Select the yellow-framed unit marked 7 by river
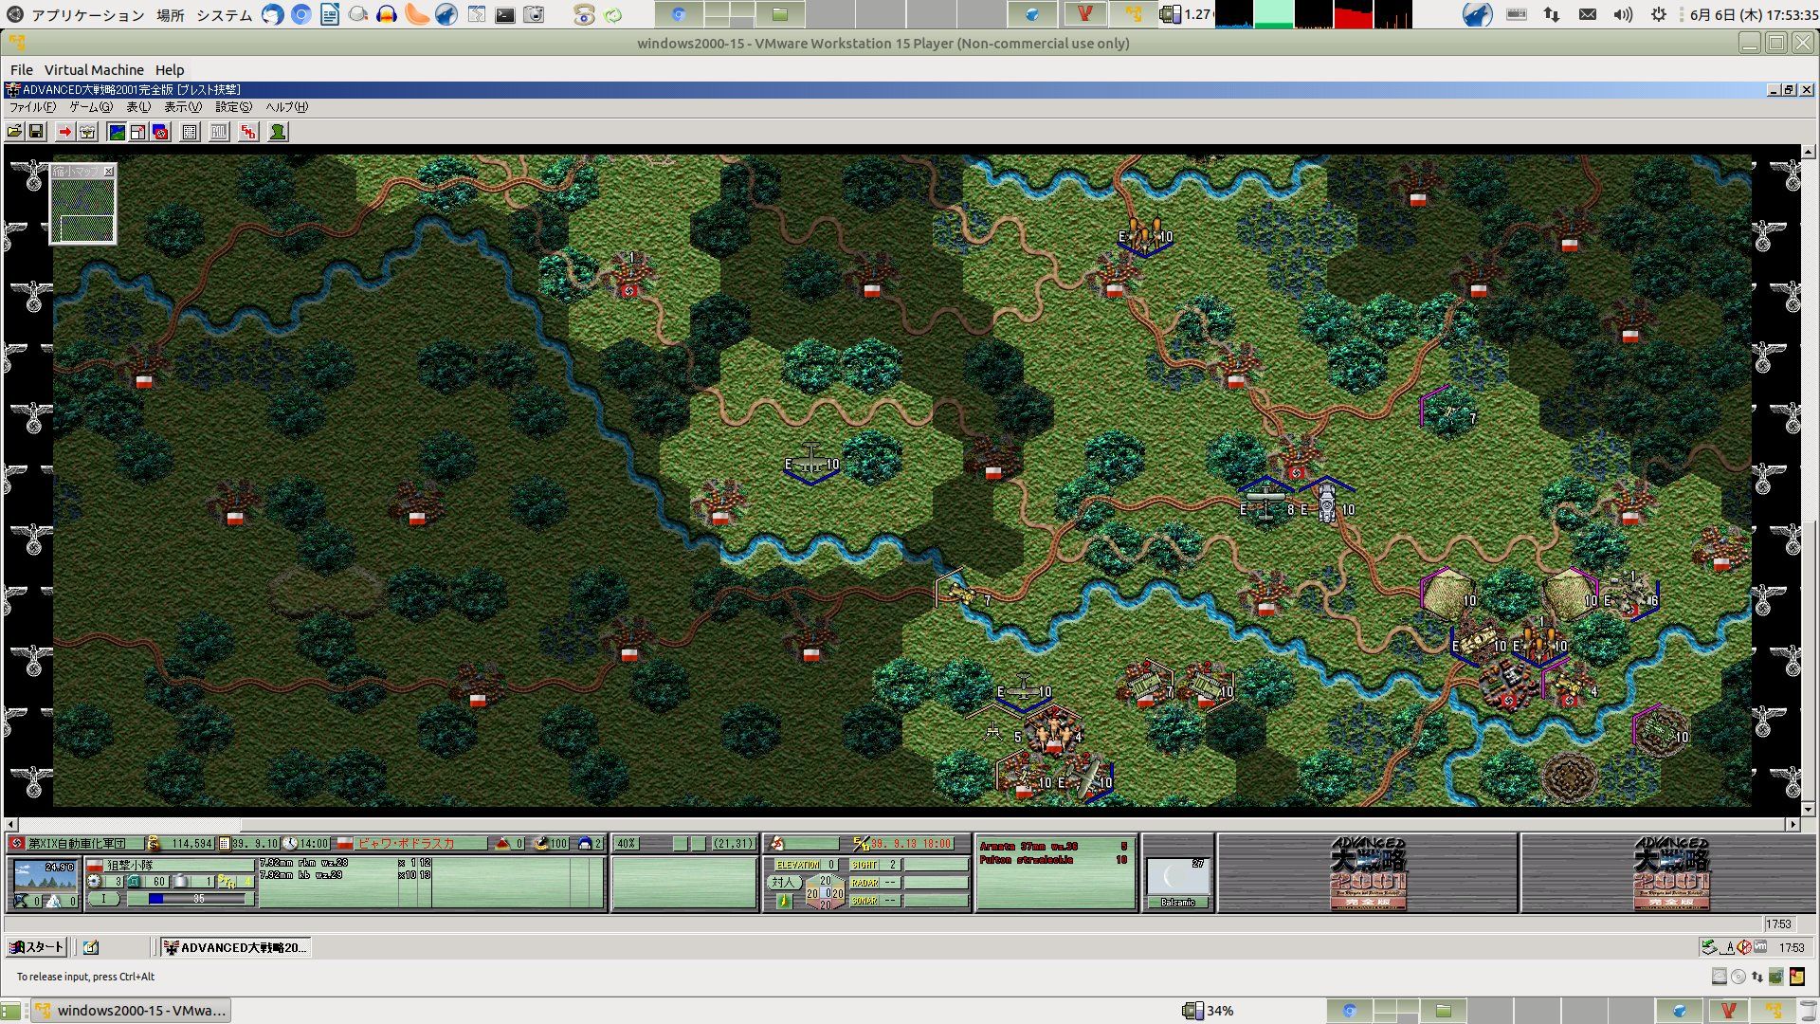 (x=962, y=593)
